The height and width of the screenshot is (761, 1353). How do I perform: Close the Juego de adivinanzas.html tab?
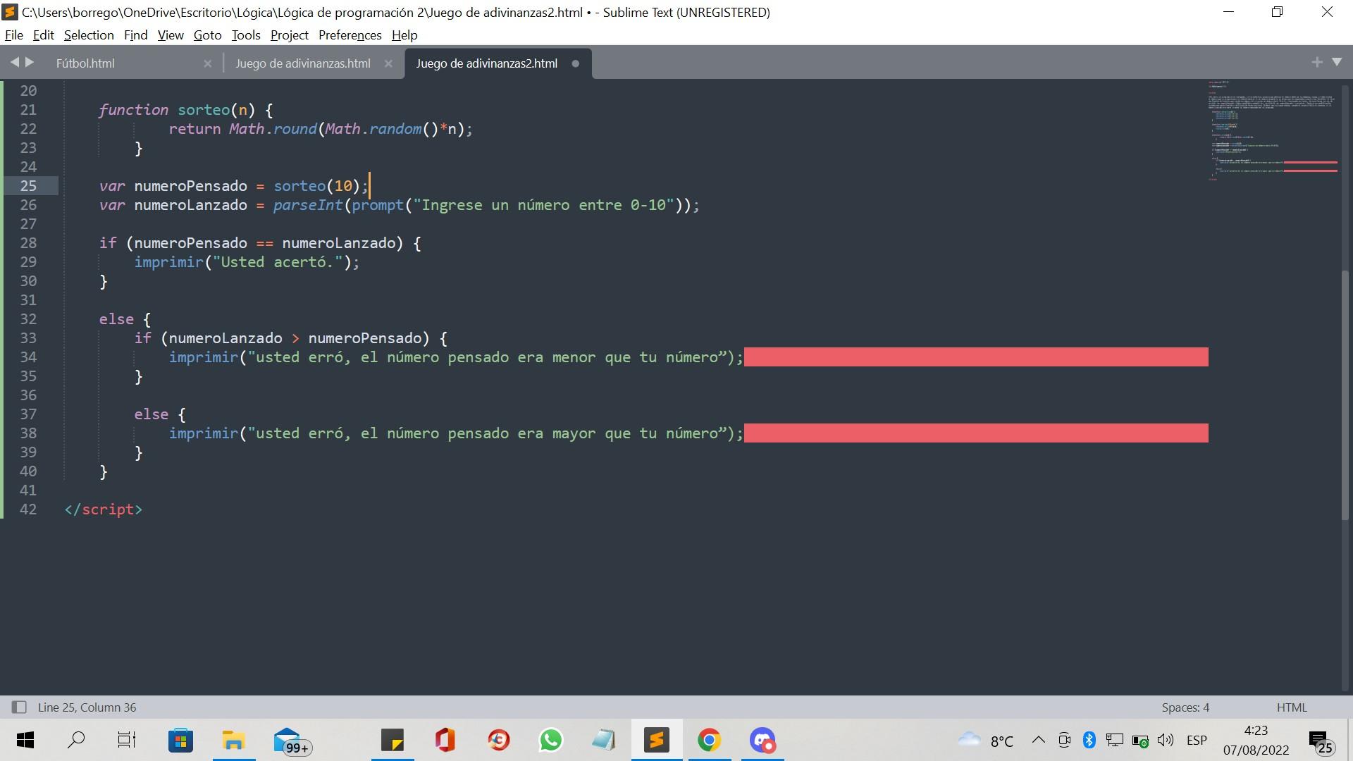pos(388,63)
